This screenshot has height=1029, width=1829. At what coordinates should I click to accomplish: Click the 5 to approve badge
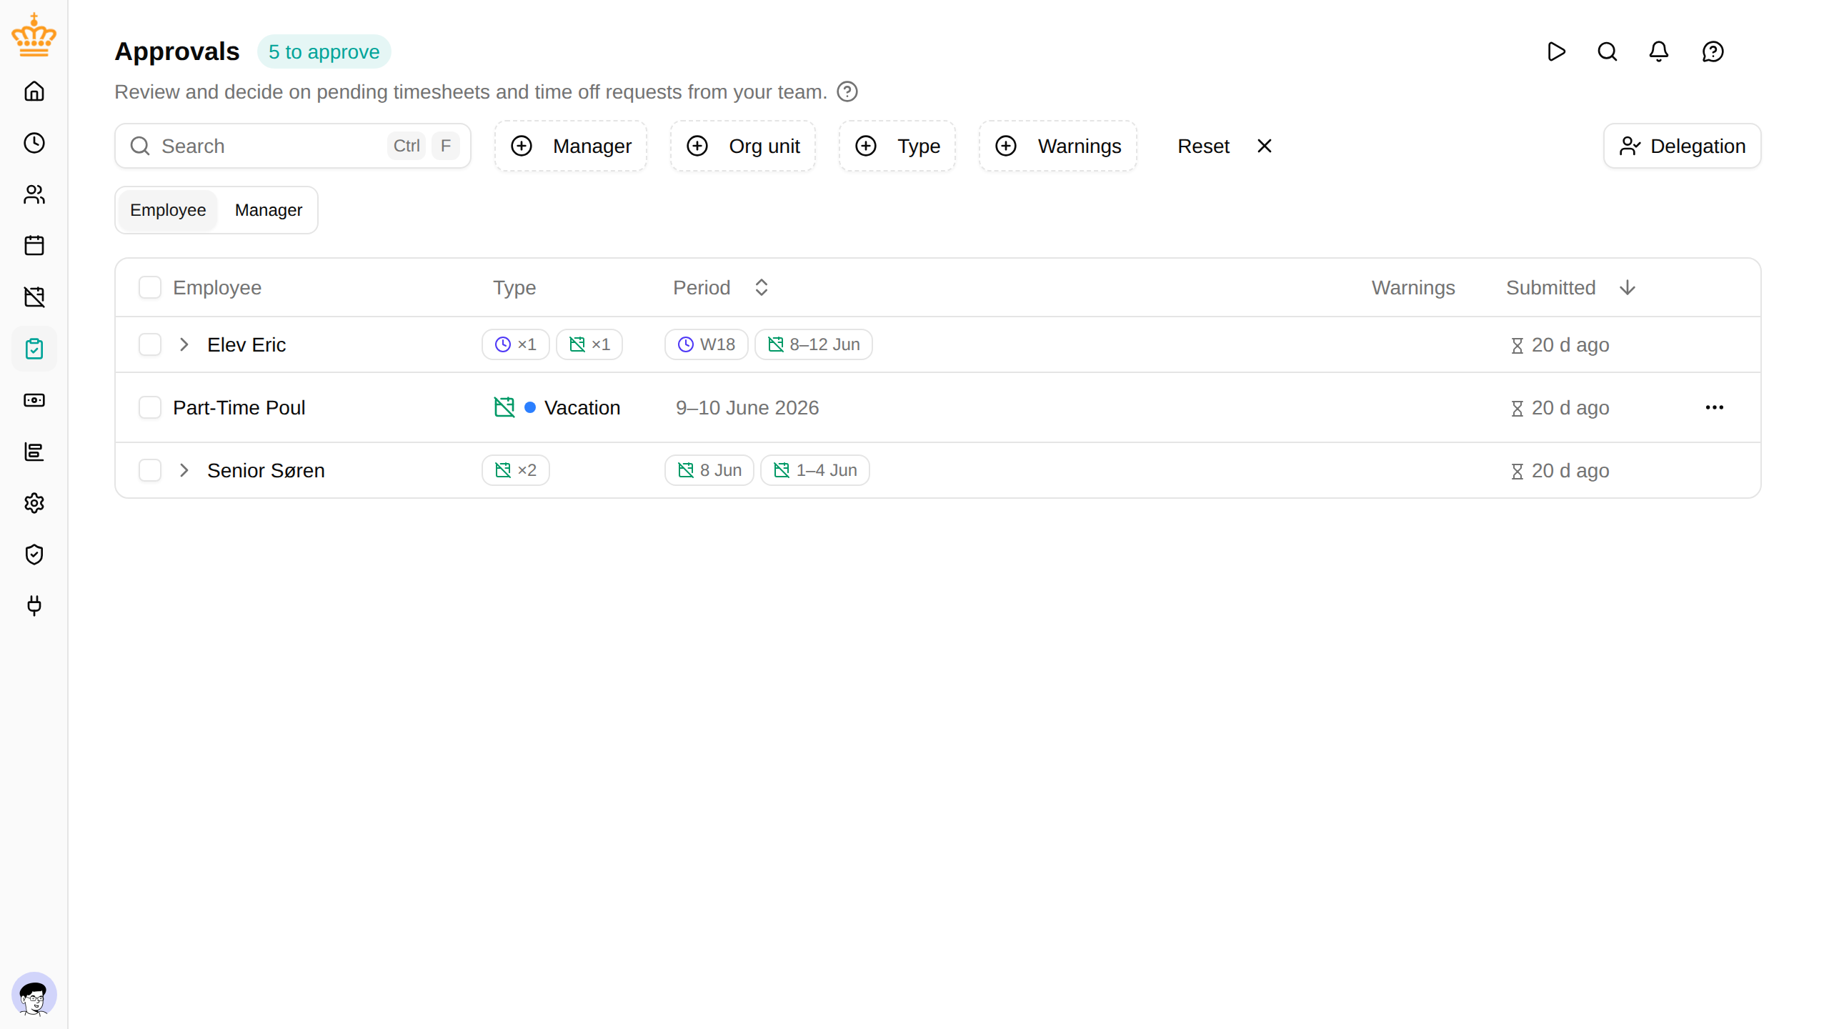pyautogui.click(x=324, y=51)
